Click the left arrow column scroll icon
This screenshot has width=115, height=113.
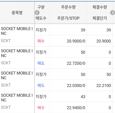click(37, 13)
